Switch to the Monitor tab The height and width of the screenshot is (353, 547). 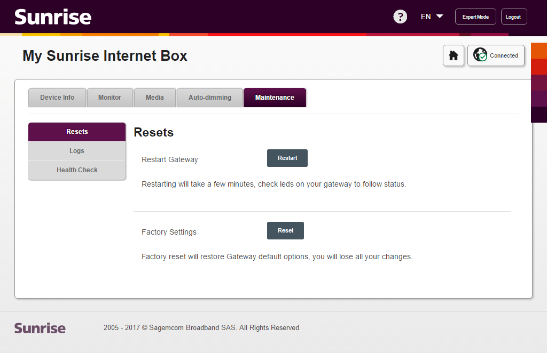[110, 98]
